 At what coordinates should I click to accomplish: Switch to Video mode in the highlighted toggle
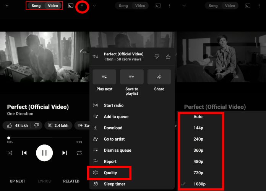[53, 6]
